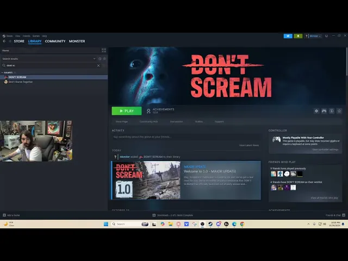The image size is (348, 261).
Task: Open the green notifications bell
Action: pos(298,36)
